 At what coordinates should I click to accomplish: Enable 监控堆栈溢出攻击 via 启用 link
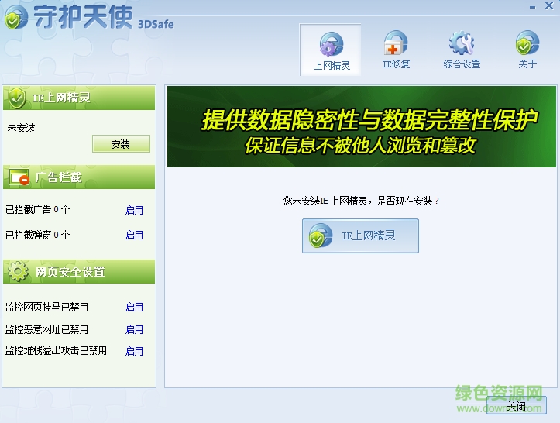coord(134,351)
